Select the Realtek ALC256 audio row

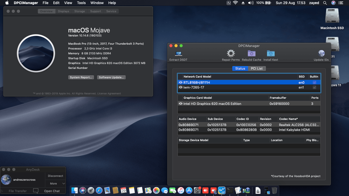(249, 125)
